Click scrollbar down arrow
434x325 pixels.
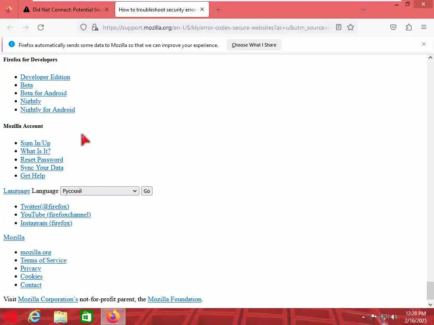pos(430,305)
